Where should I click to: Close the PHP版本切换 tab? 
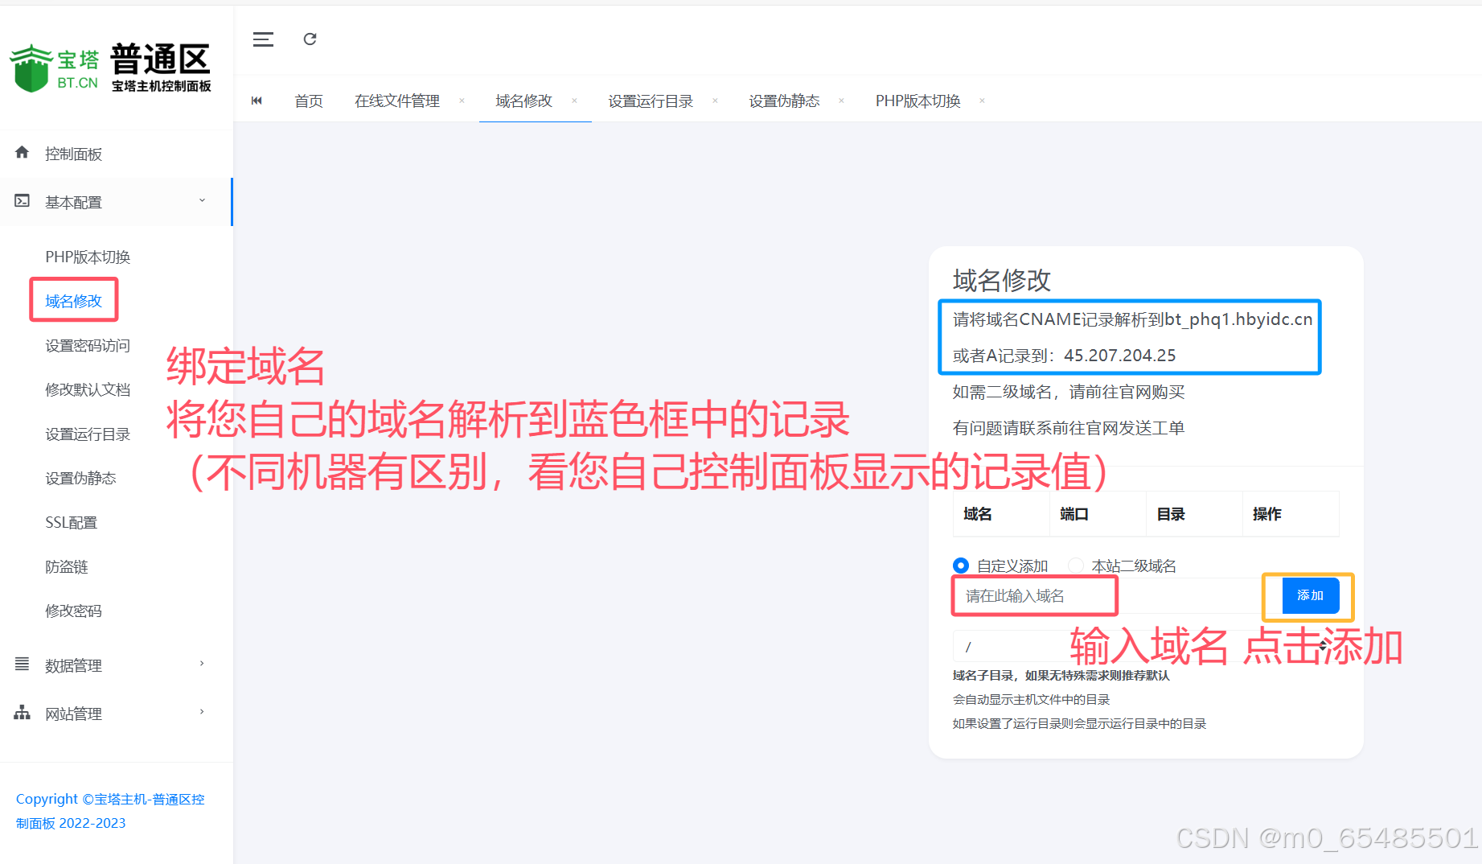point(982,101)
